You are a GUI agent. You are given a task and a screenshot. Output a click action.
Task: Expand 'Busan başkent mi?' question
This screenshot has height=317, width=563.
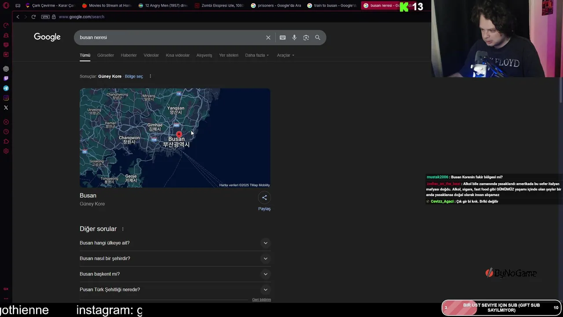(175, 274)
